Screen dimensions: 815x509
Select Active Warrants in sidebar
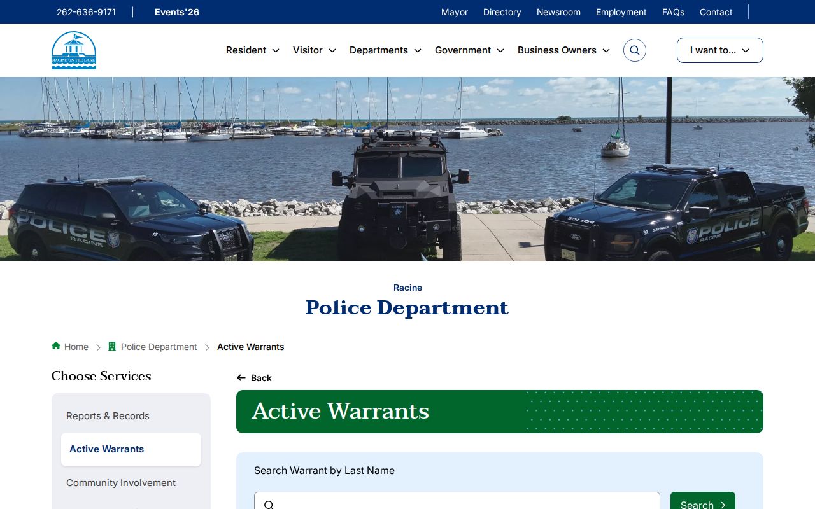[131, 449]
